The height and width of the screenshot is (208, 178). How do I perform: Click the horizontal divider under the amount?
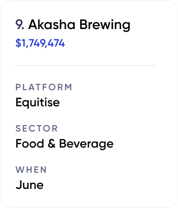point(86,65)
